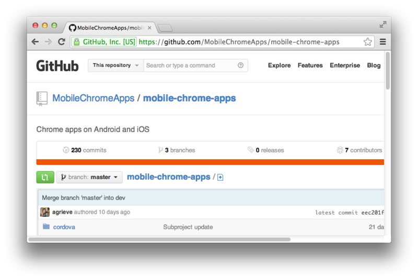Open the agrieve author link

click(62, 212)
